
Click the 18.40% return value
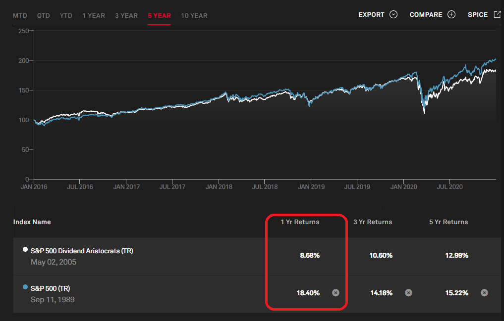tap(308, 293)
